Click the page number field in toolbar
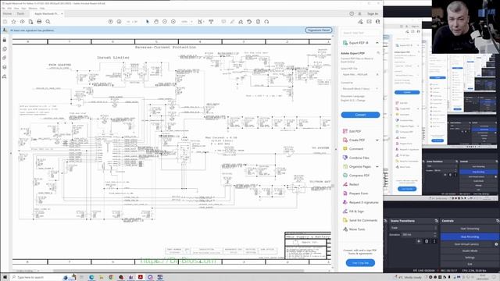The image size is (500, 281). click(x=128, y=22)
